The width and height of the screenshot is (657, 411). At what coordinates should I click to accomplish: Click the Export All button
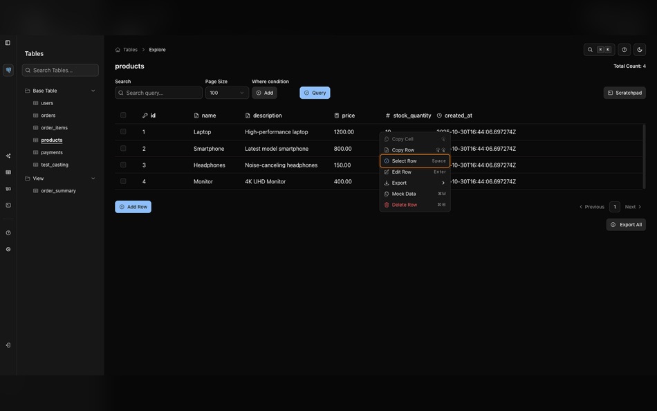click(x=625, y=223)
